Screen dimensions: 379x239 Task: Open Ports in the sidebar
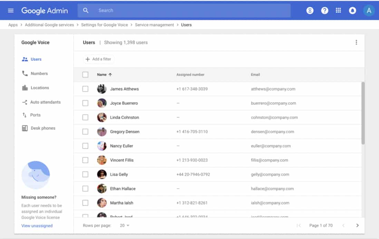31,115
